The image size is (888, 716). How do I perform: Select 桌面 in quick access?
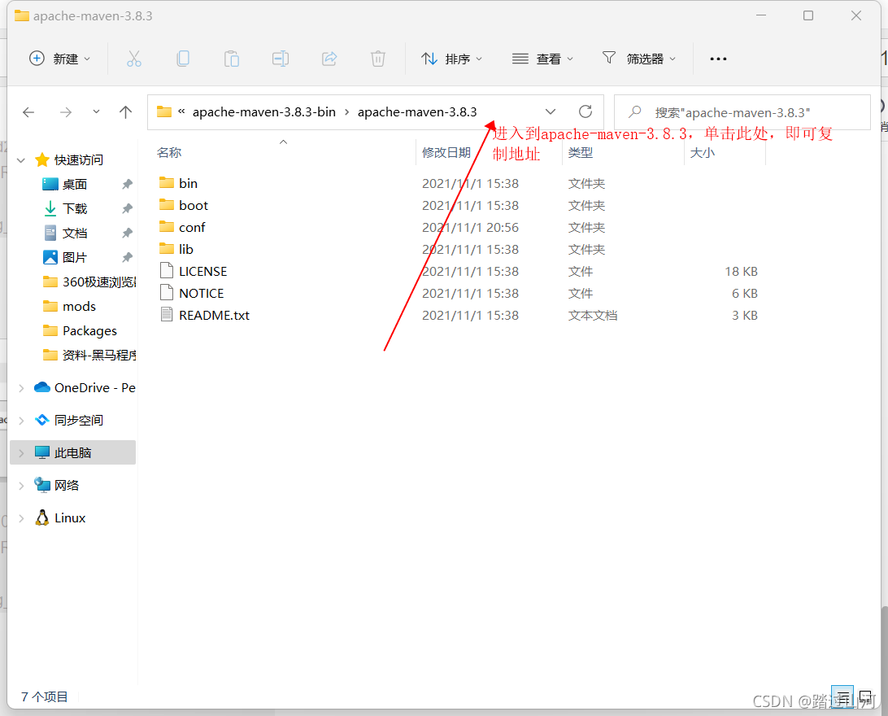75,184
